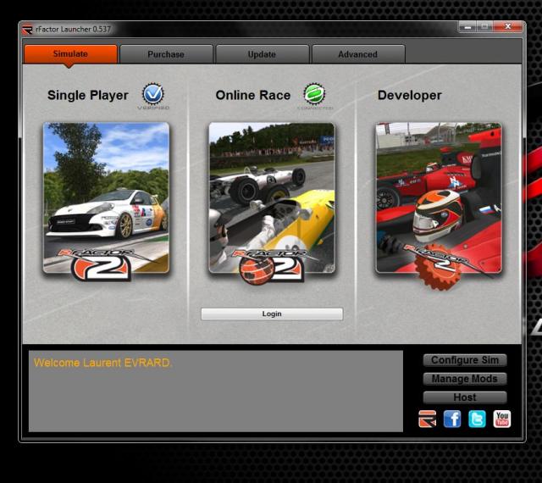Image resolution: width=542 pixels, height=483 pixels.
Task: Click the Host button
Action: [465, 397]
